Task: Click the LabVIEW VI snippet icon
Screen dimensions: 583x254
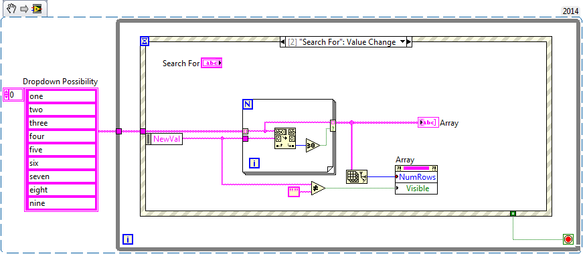Action: pyautogui.click(x=37, y=9)
